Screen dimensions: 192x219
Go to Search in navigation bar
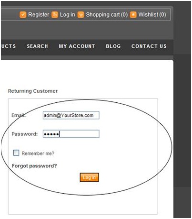[x=37, y=46]
